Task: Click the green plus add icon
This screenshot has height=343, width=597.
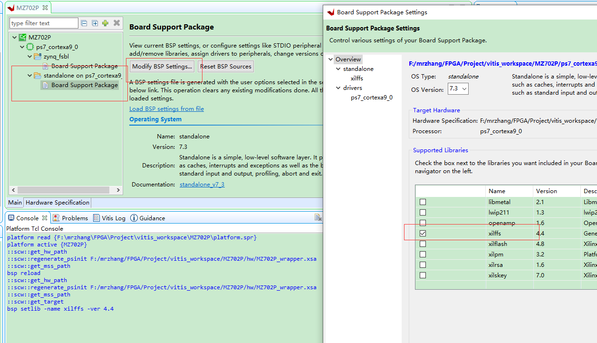Action: (105, 23)
